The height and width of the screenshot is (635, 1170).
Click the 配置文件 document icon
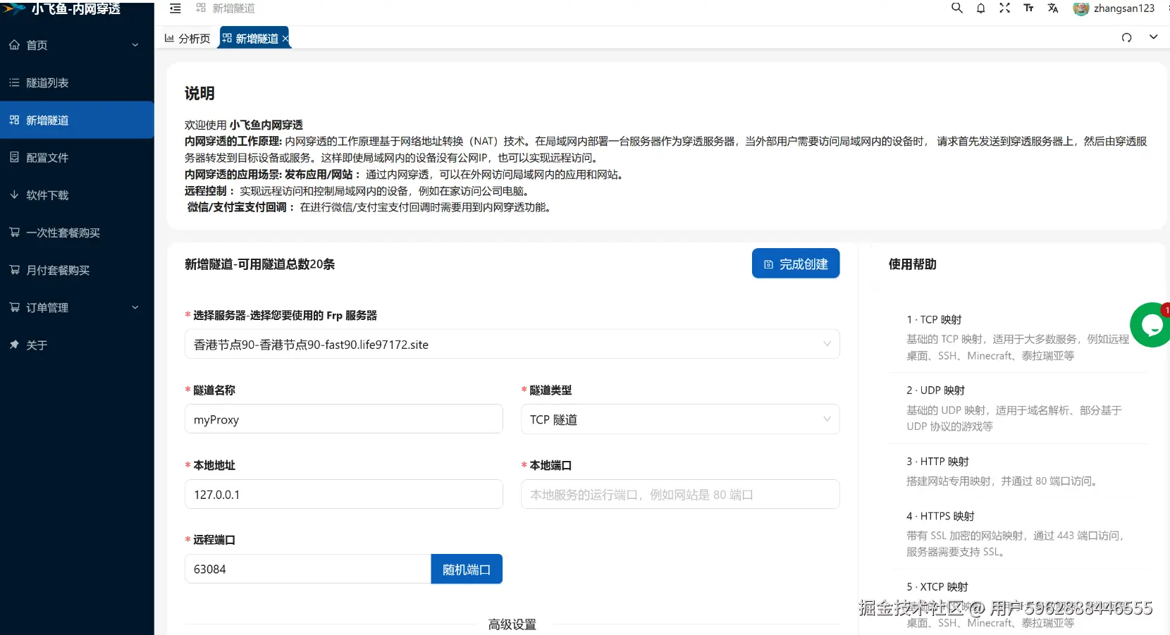click(14, 157)
